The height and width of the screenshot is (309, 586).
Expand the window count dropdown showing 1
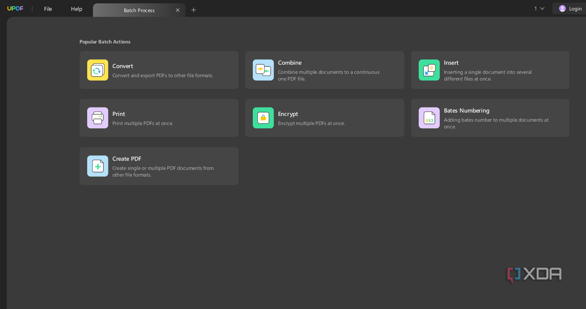[539, 9]
